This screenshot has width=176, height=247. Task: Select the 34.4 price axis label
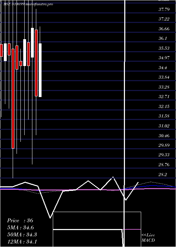(163, 68)
